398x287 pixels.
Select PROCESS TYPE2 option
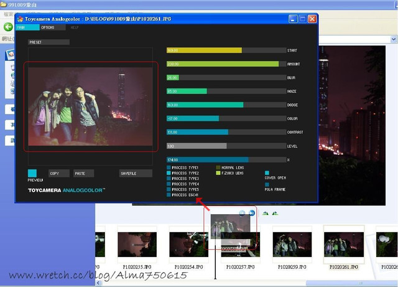[183, 173]
